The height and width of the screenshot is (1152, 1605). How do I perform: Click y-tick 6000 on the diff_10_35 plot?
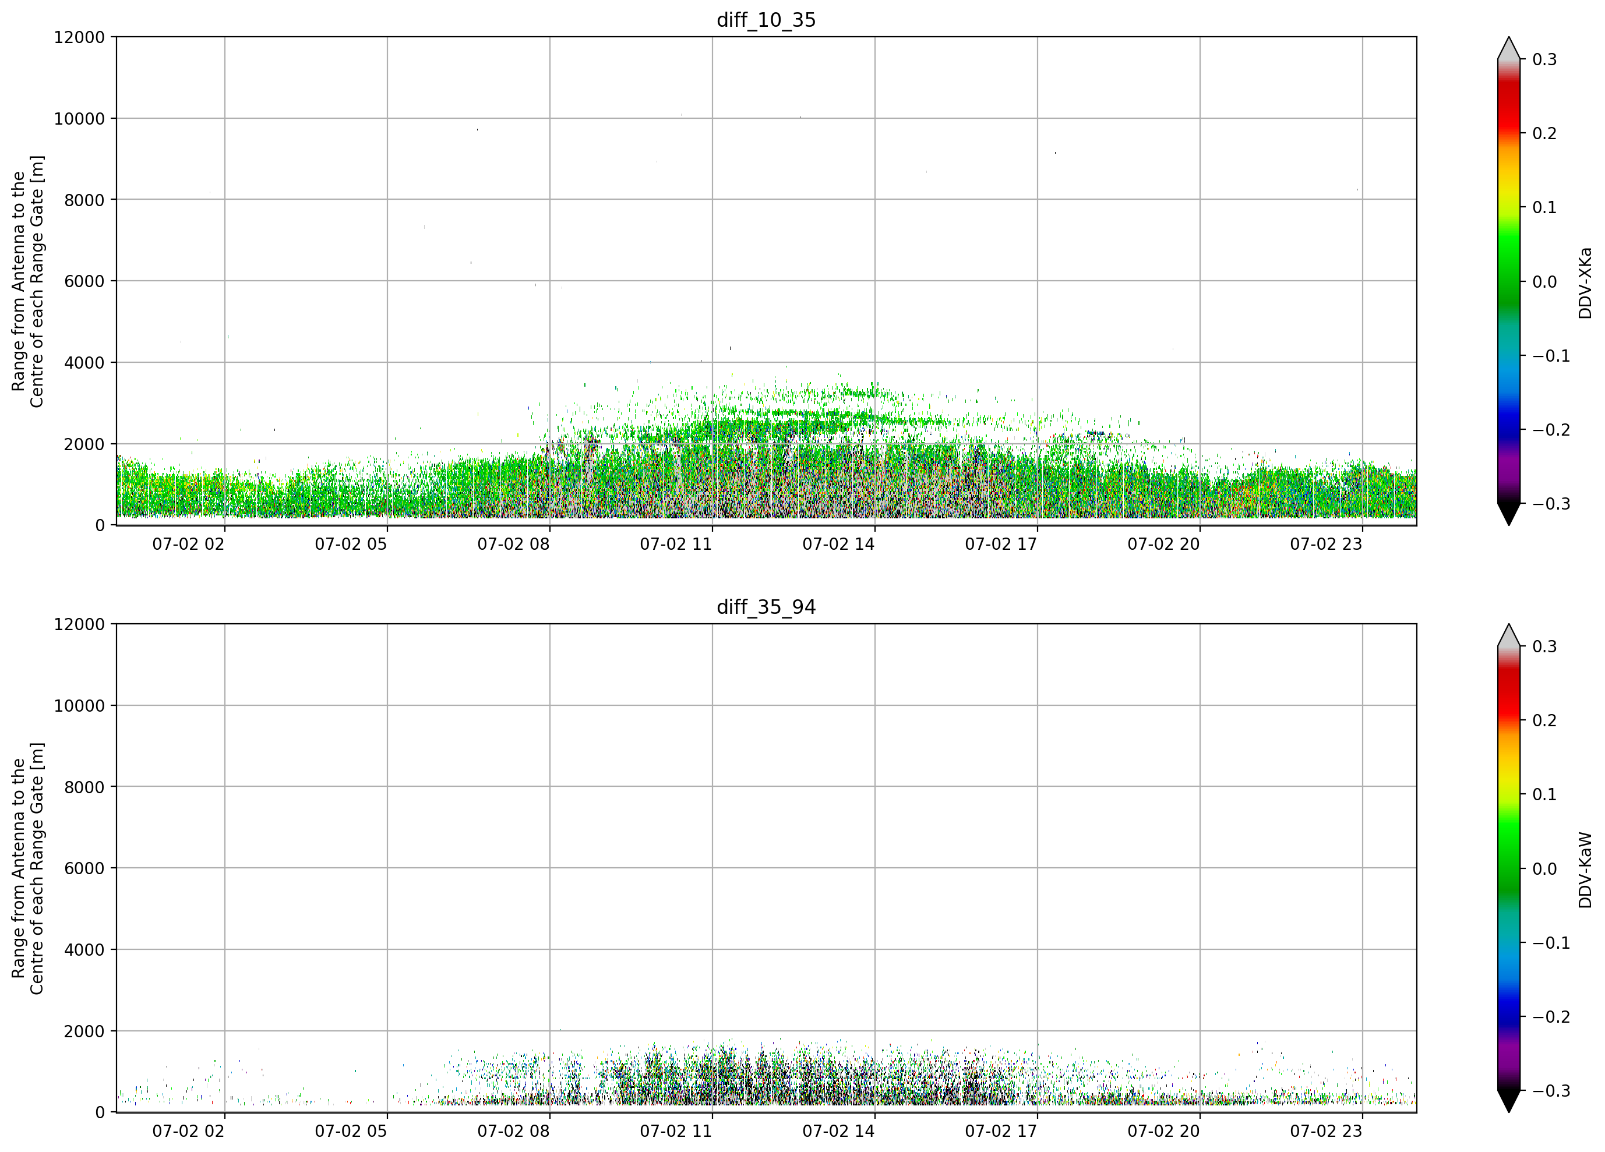pyautogui.click(x=84, y=281)
